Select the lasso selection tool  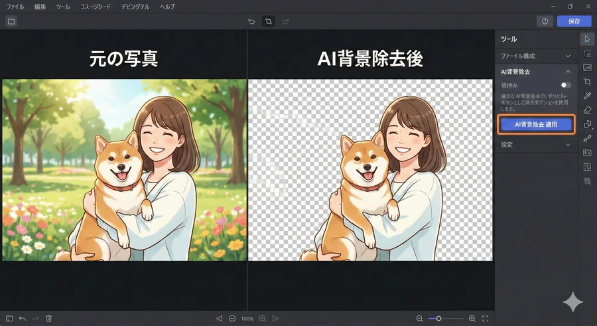tap(587, 53)
